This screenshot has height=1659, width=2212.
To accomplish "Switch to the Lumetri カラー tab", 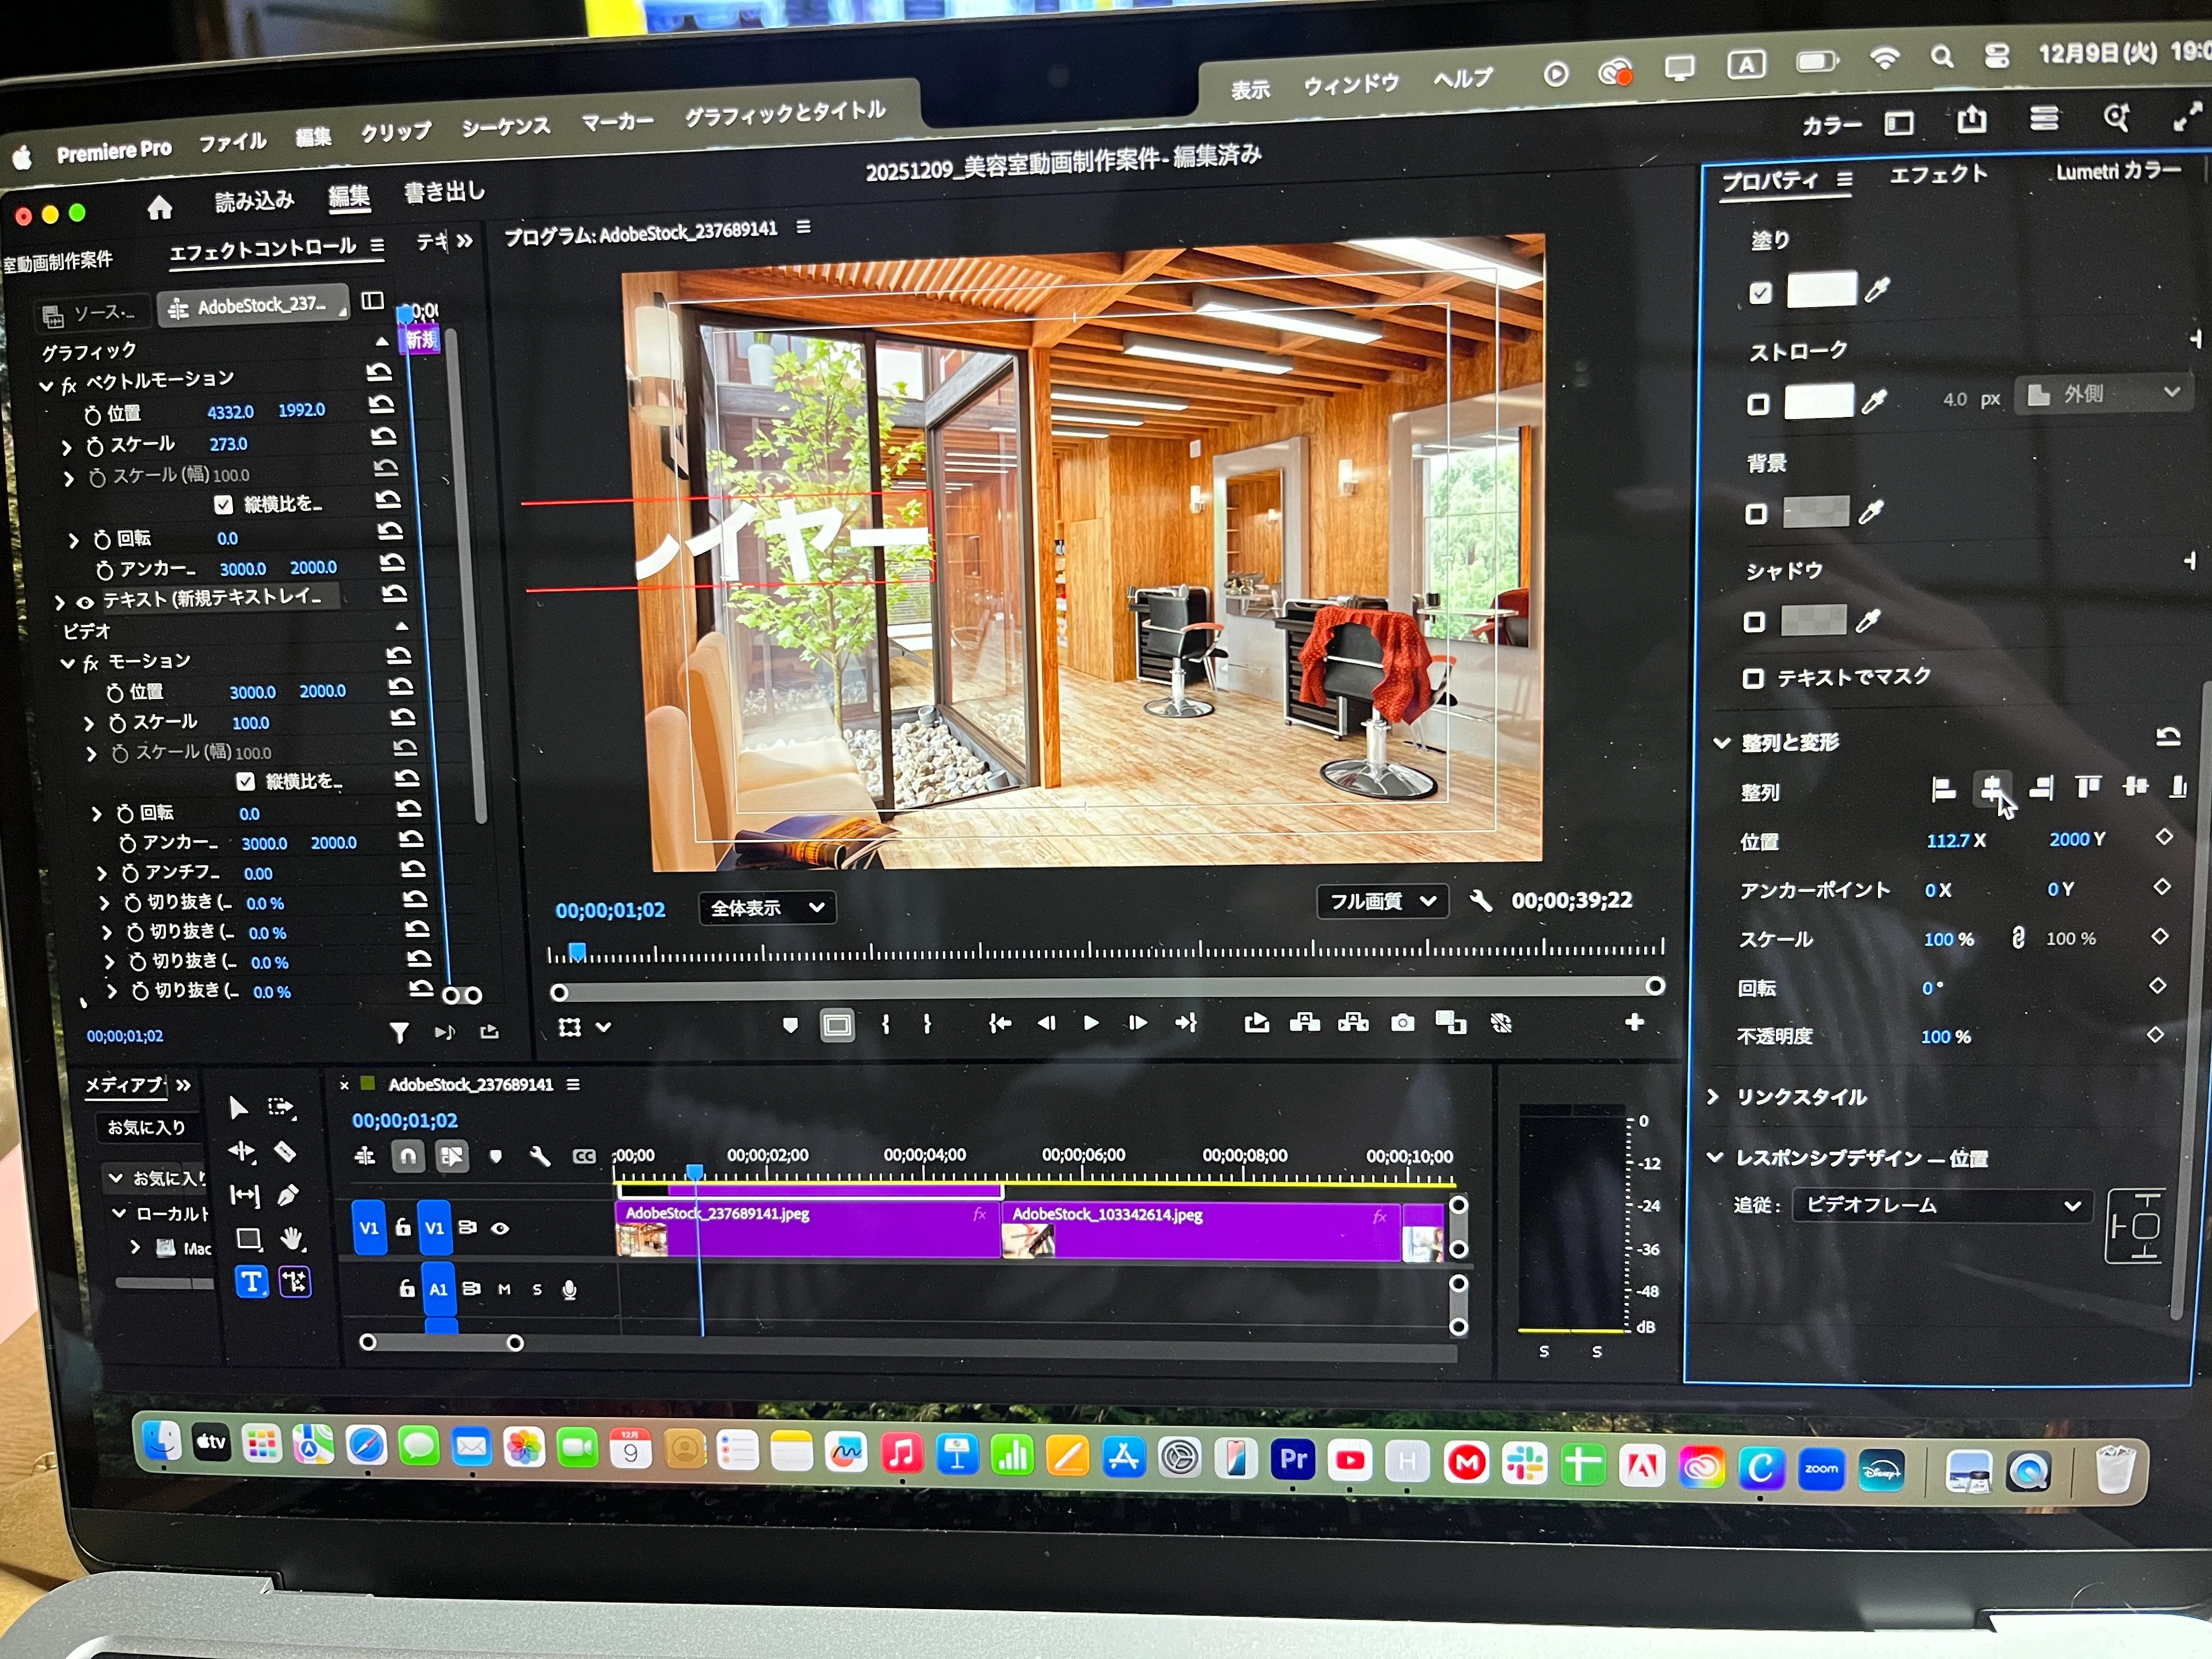I will pos(2118,171).
